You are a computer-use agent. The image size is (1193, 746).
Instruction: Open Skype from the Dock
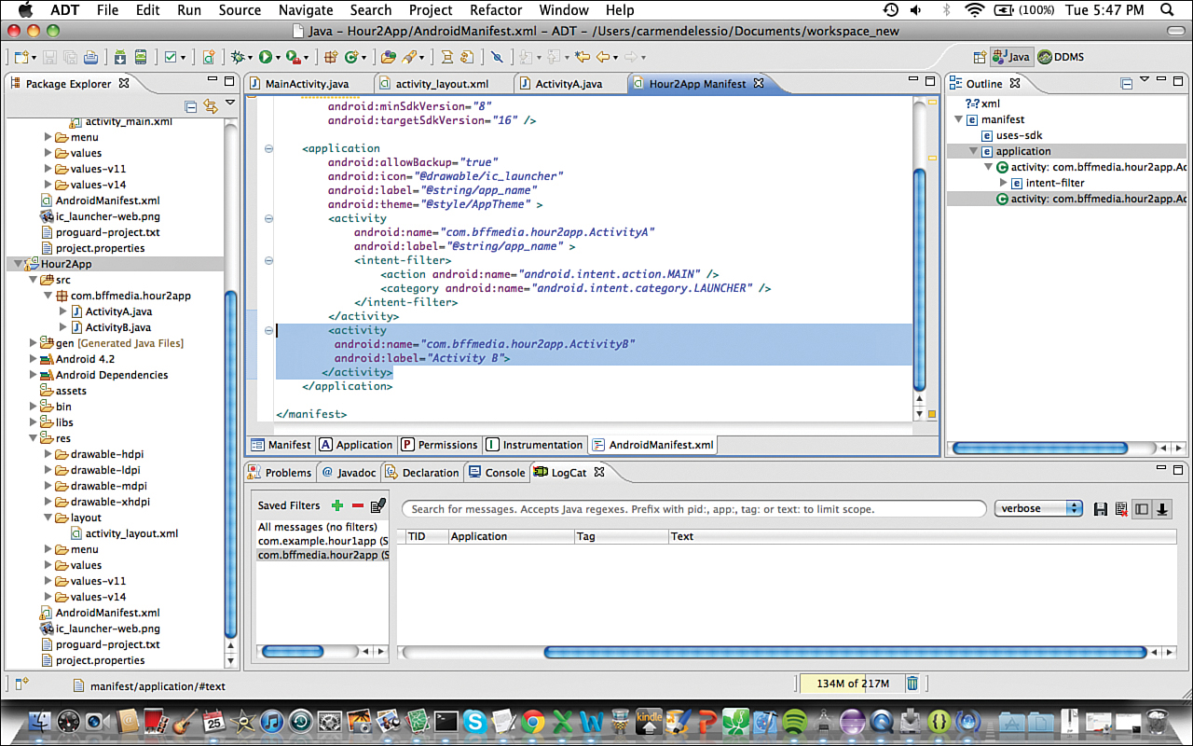(x=474, y=721)
